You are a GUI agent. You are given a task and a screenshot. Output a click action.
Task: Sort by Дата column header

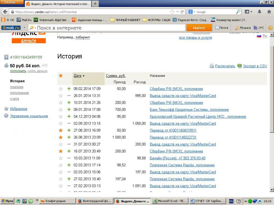point(78,76)
